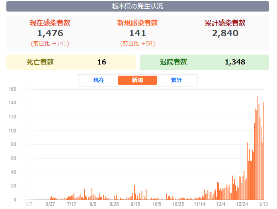
Task: Click the new infections value 141
Action: coord(137,33)
